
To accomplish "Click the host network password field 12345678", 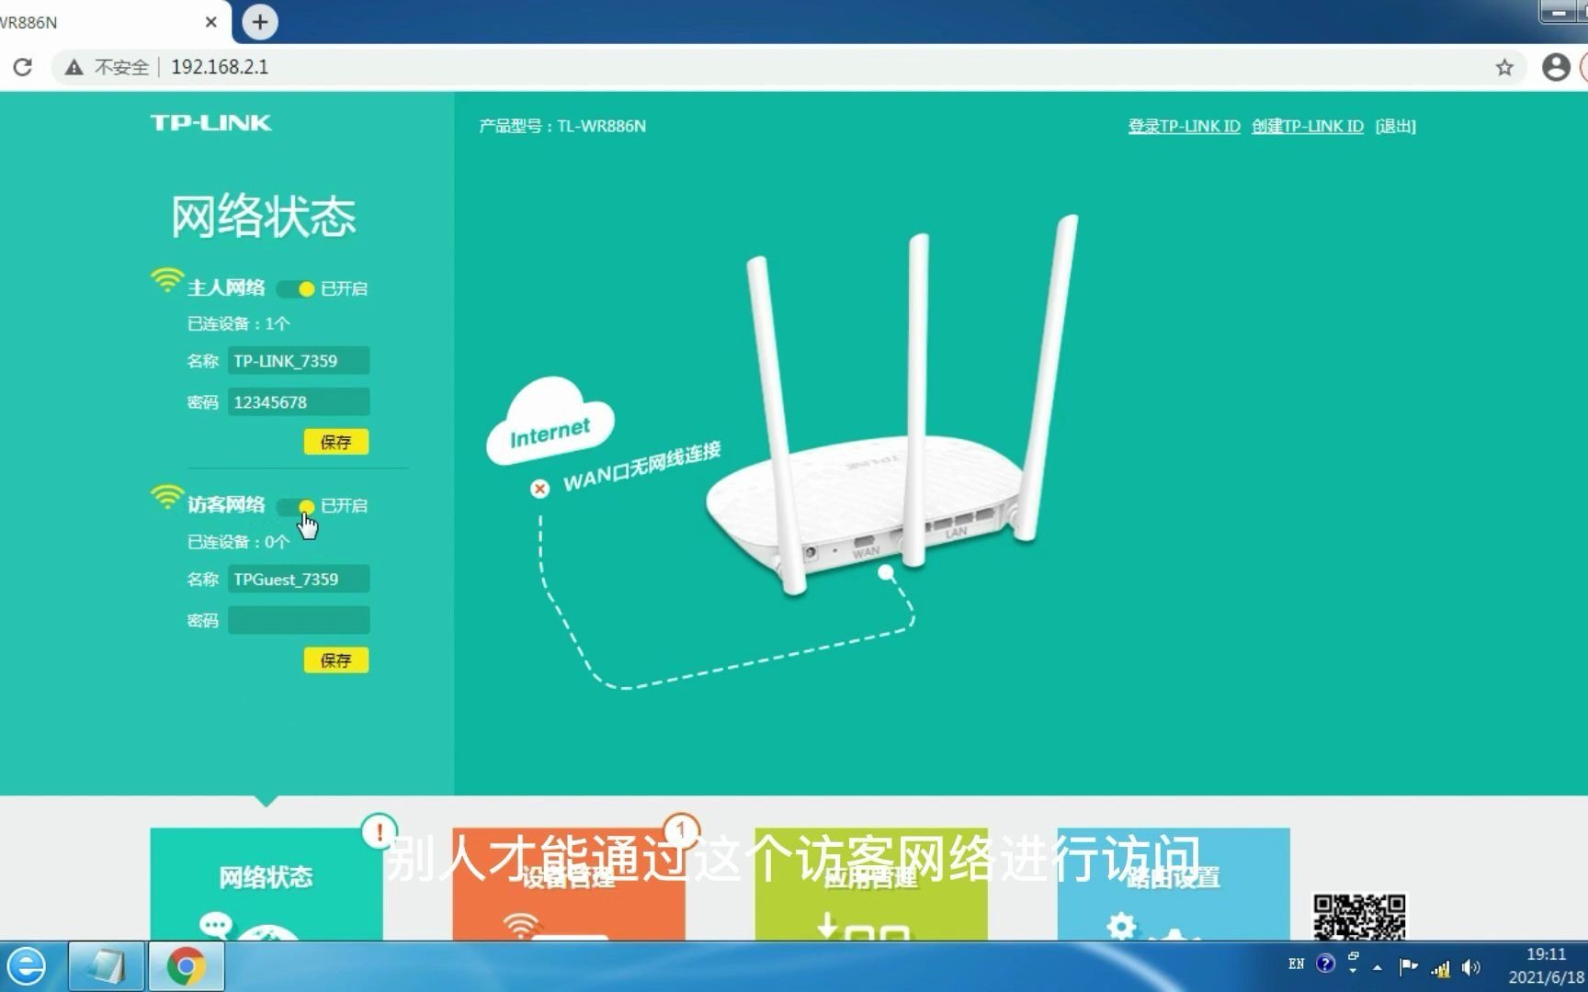I will coord(299,402).
